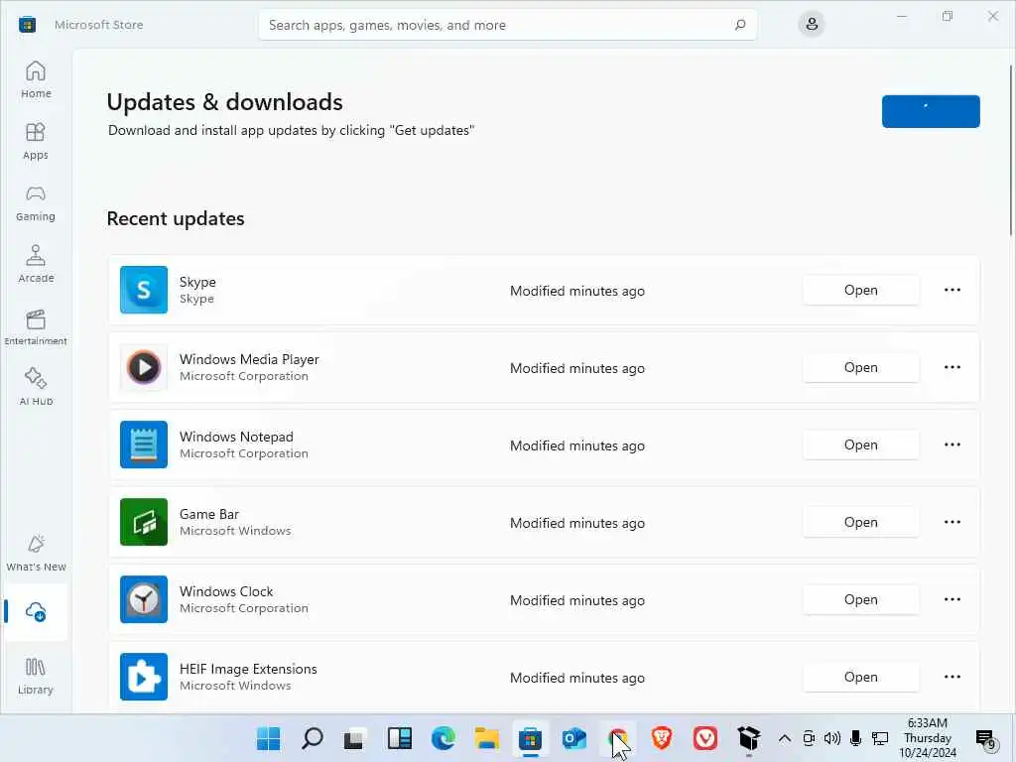Viewport: 1016px width, 762px height.
Task: Click Open for Windows Media Player
Action: (x=860, y=367)
